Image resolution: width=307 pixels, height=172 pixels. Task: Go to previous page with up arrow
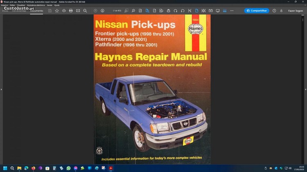tap(95, 11)
